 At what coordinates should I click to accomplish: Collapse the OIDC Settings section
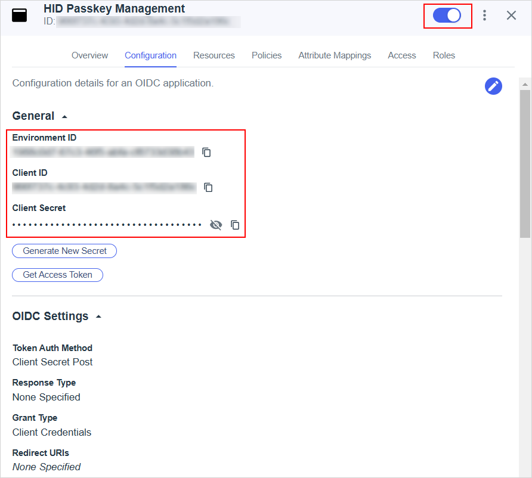[x=98, y=317]
